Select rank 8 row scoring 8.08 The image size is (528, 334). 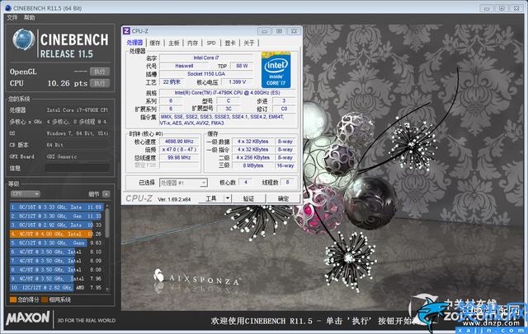(x=56, y=270)
